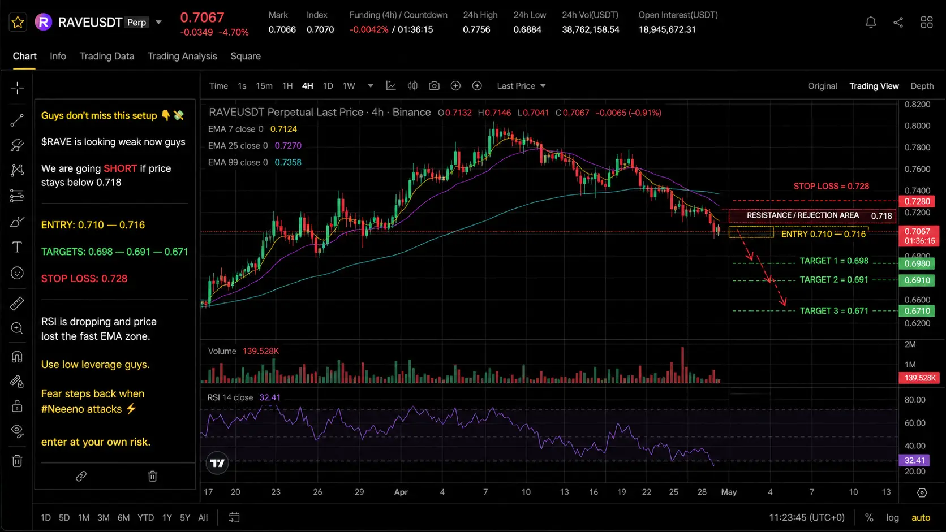Image resolution: width=946 pixels, height=532 pixels.
Task: Go to the Trading Analysis tab
Action: click(182, 56)
